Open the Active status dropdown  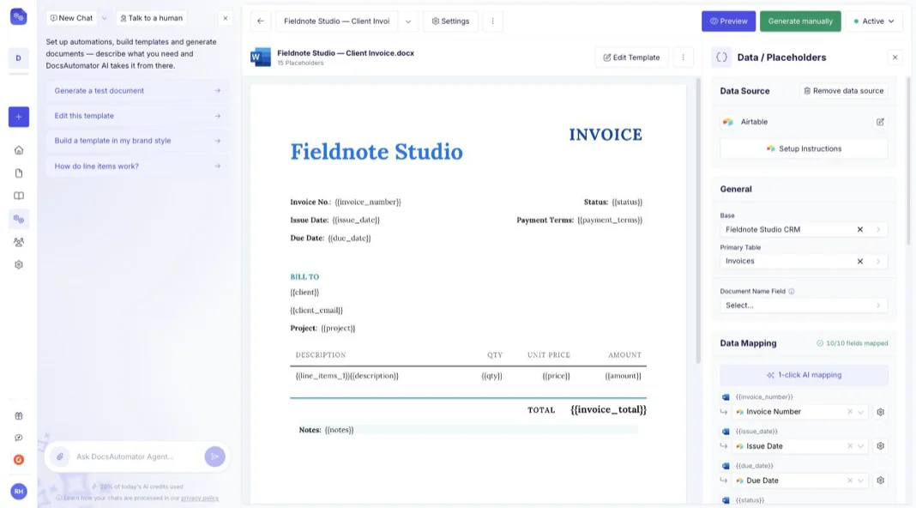pos(874,21)
